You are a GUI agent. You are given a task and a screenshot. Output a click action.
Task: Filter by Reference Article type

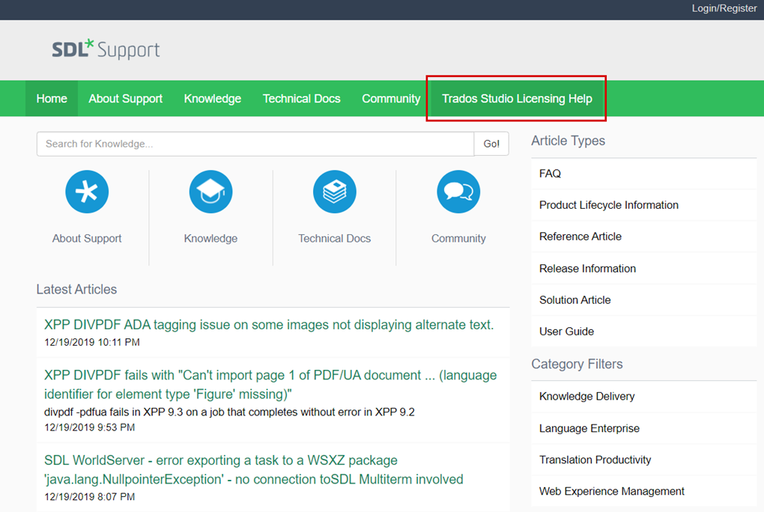(x=643, y=237)
